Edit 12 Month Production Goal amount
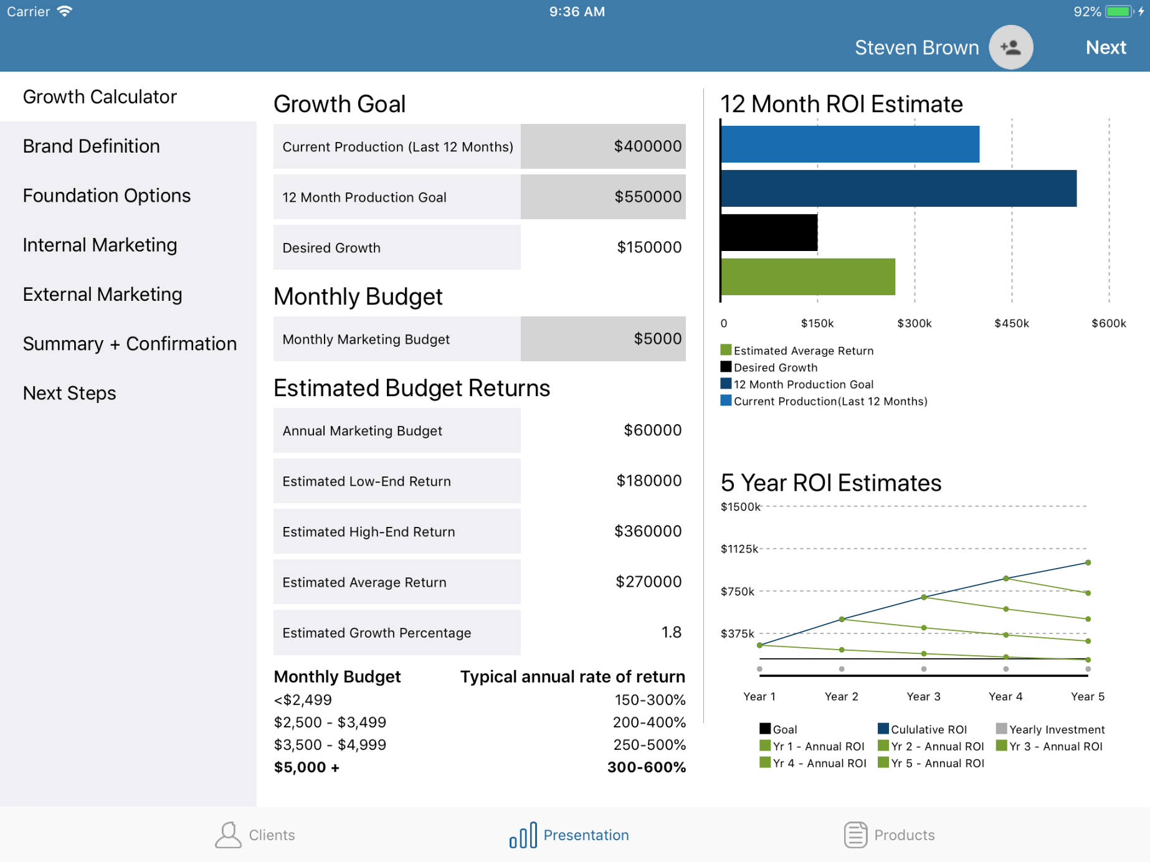The height and width of the screenshot is (862, 1150). 602,197
